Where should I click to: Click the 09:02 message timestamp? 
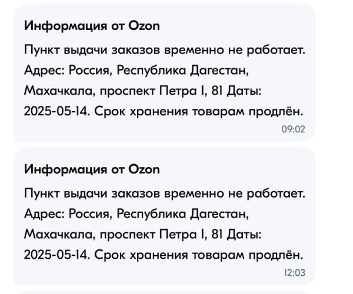293,129
